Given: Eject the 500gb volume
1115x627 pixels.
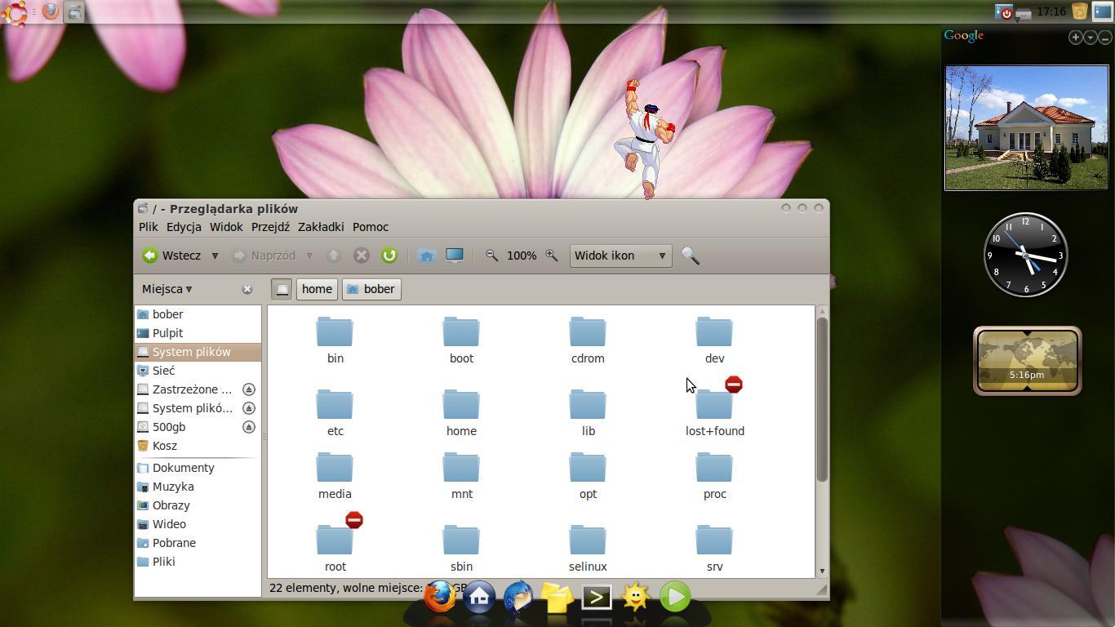Looking at the screenshot, I should 249,427.
